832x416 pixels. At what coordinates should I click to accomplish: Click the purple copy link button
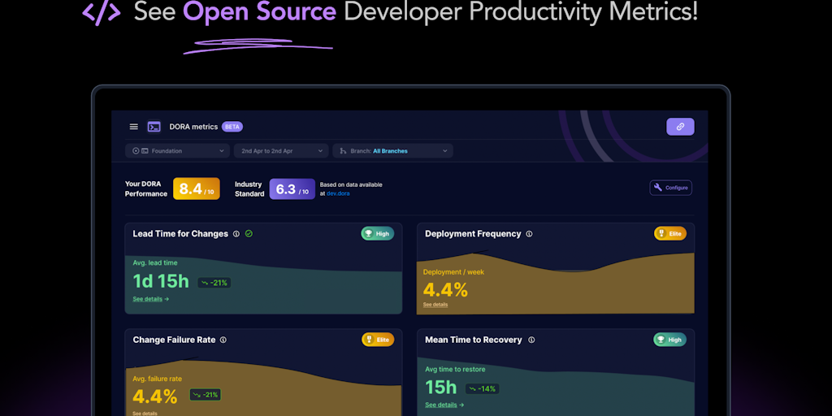680,127
